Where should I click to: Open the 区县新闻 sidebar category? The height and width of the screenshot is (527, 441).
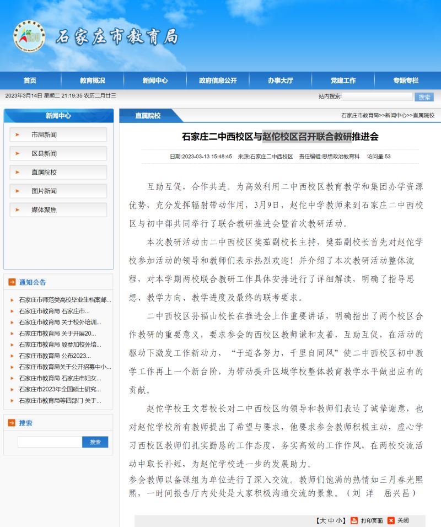click(44, 153)
